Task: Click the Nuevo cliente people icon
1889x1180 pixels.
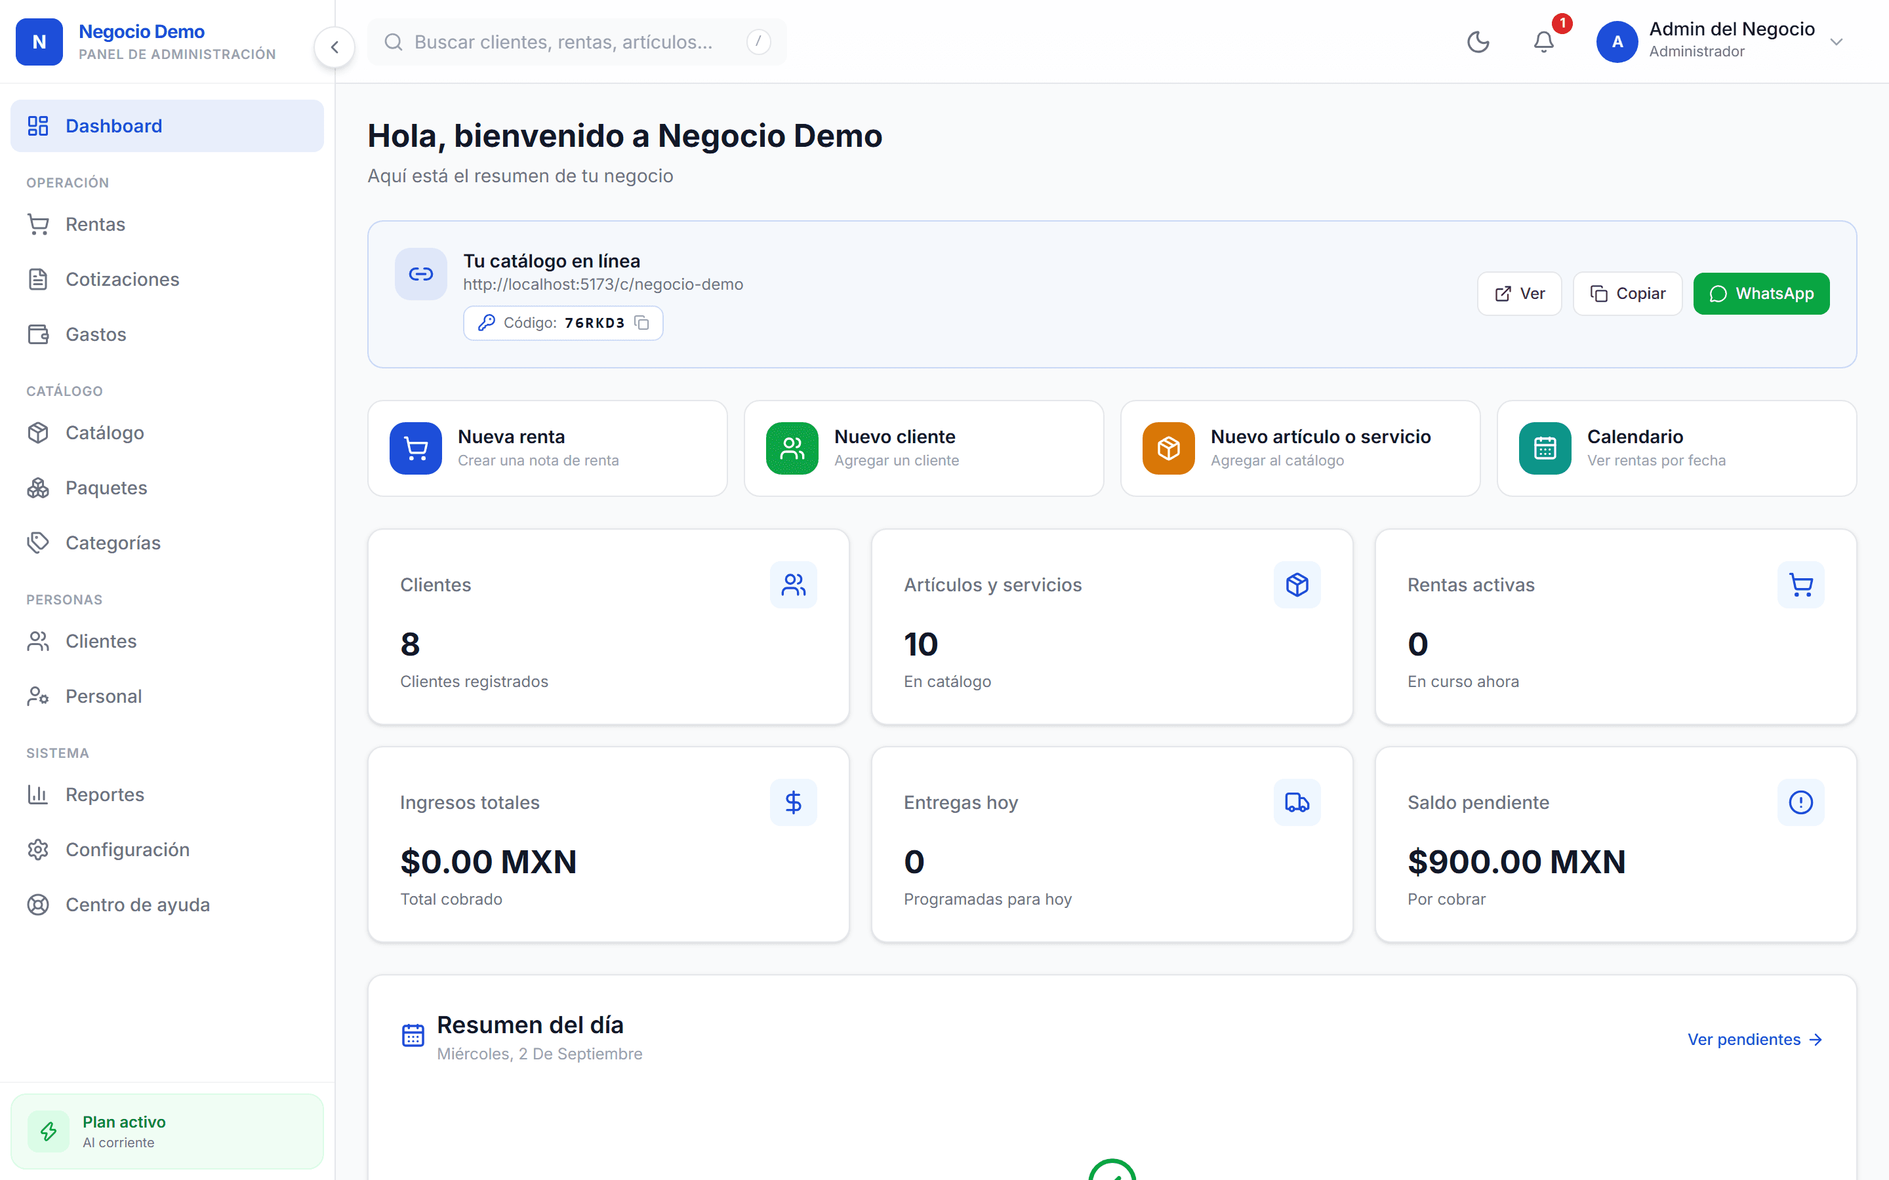Action: pos(792,448)
